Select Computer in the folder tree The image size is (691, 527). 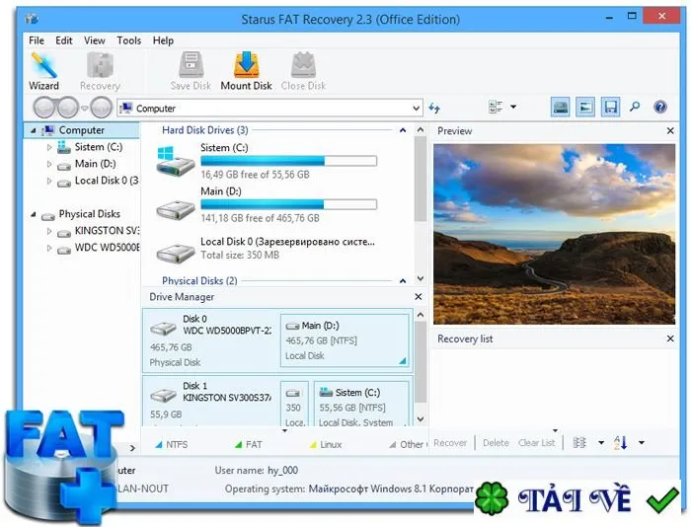click(82, 130)
